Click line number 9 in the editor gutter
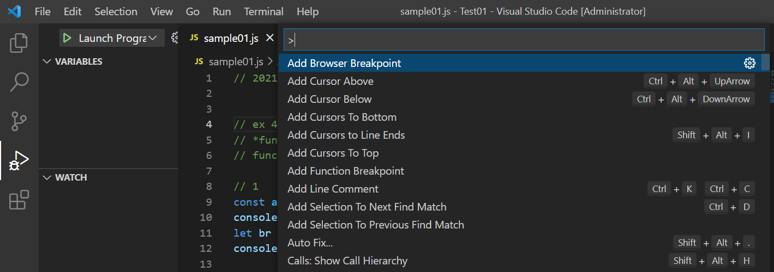 209,202
